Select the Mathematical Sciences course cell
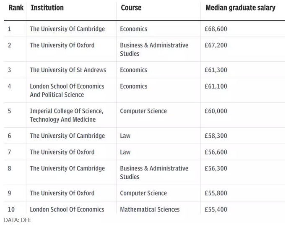This screenshot has width=291, height=225. click(150, 209)
